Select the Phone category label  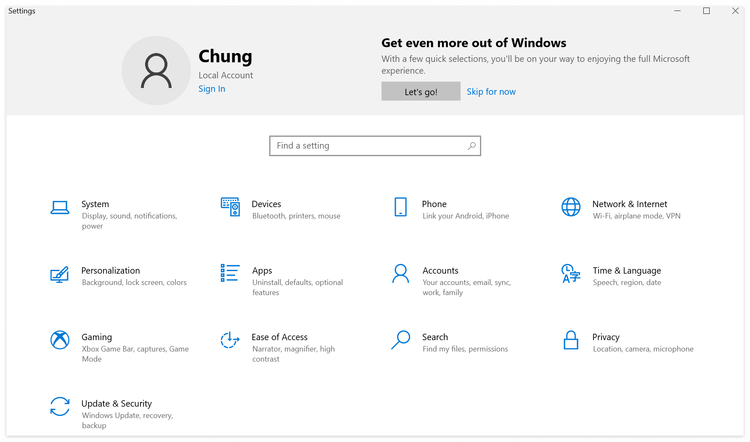click(x=434, y=204)
